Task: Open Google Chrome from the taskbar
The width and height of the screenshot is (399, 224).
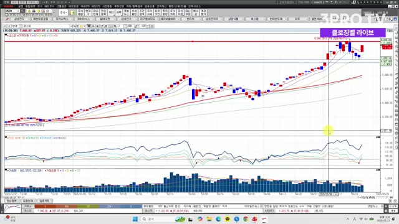Action: tap(246, 219)
